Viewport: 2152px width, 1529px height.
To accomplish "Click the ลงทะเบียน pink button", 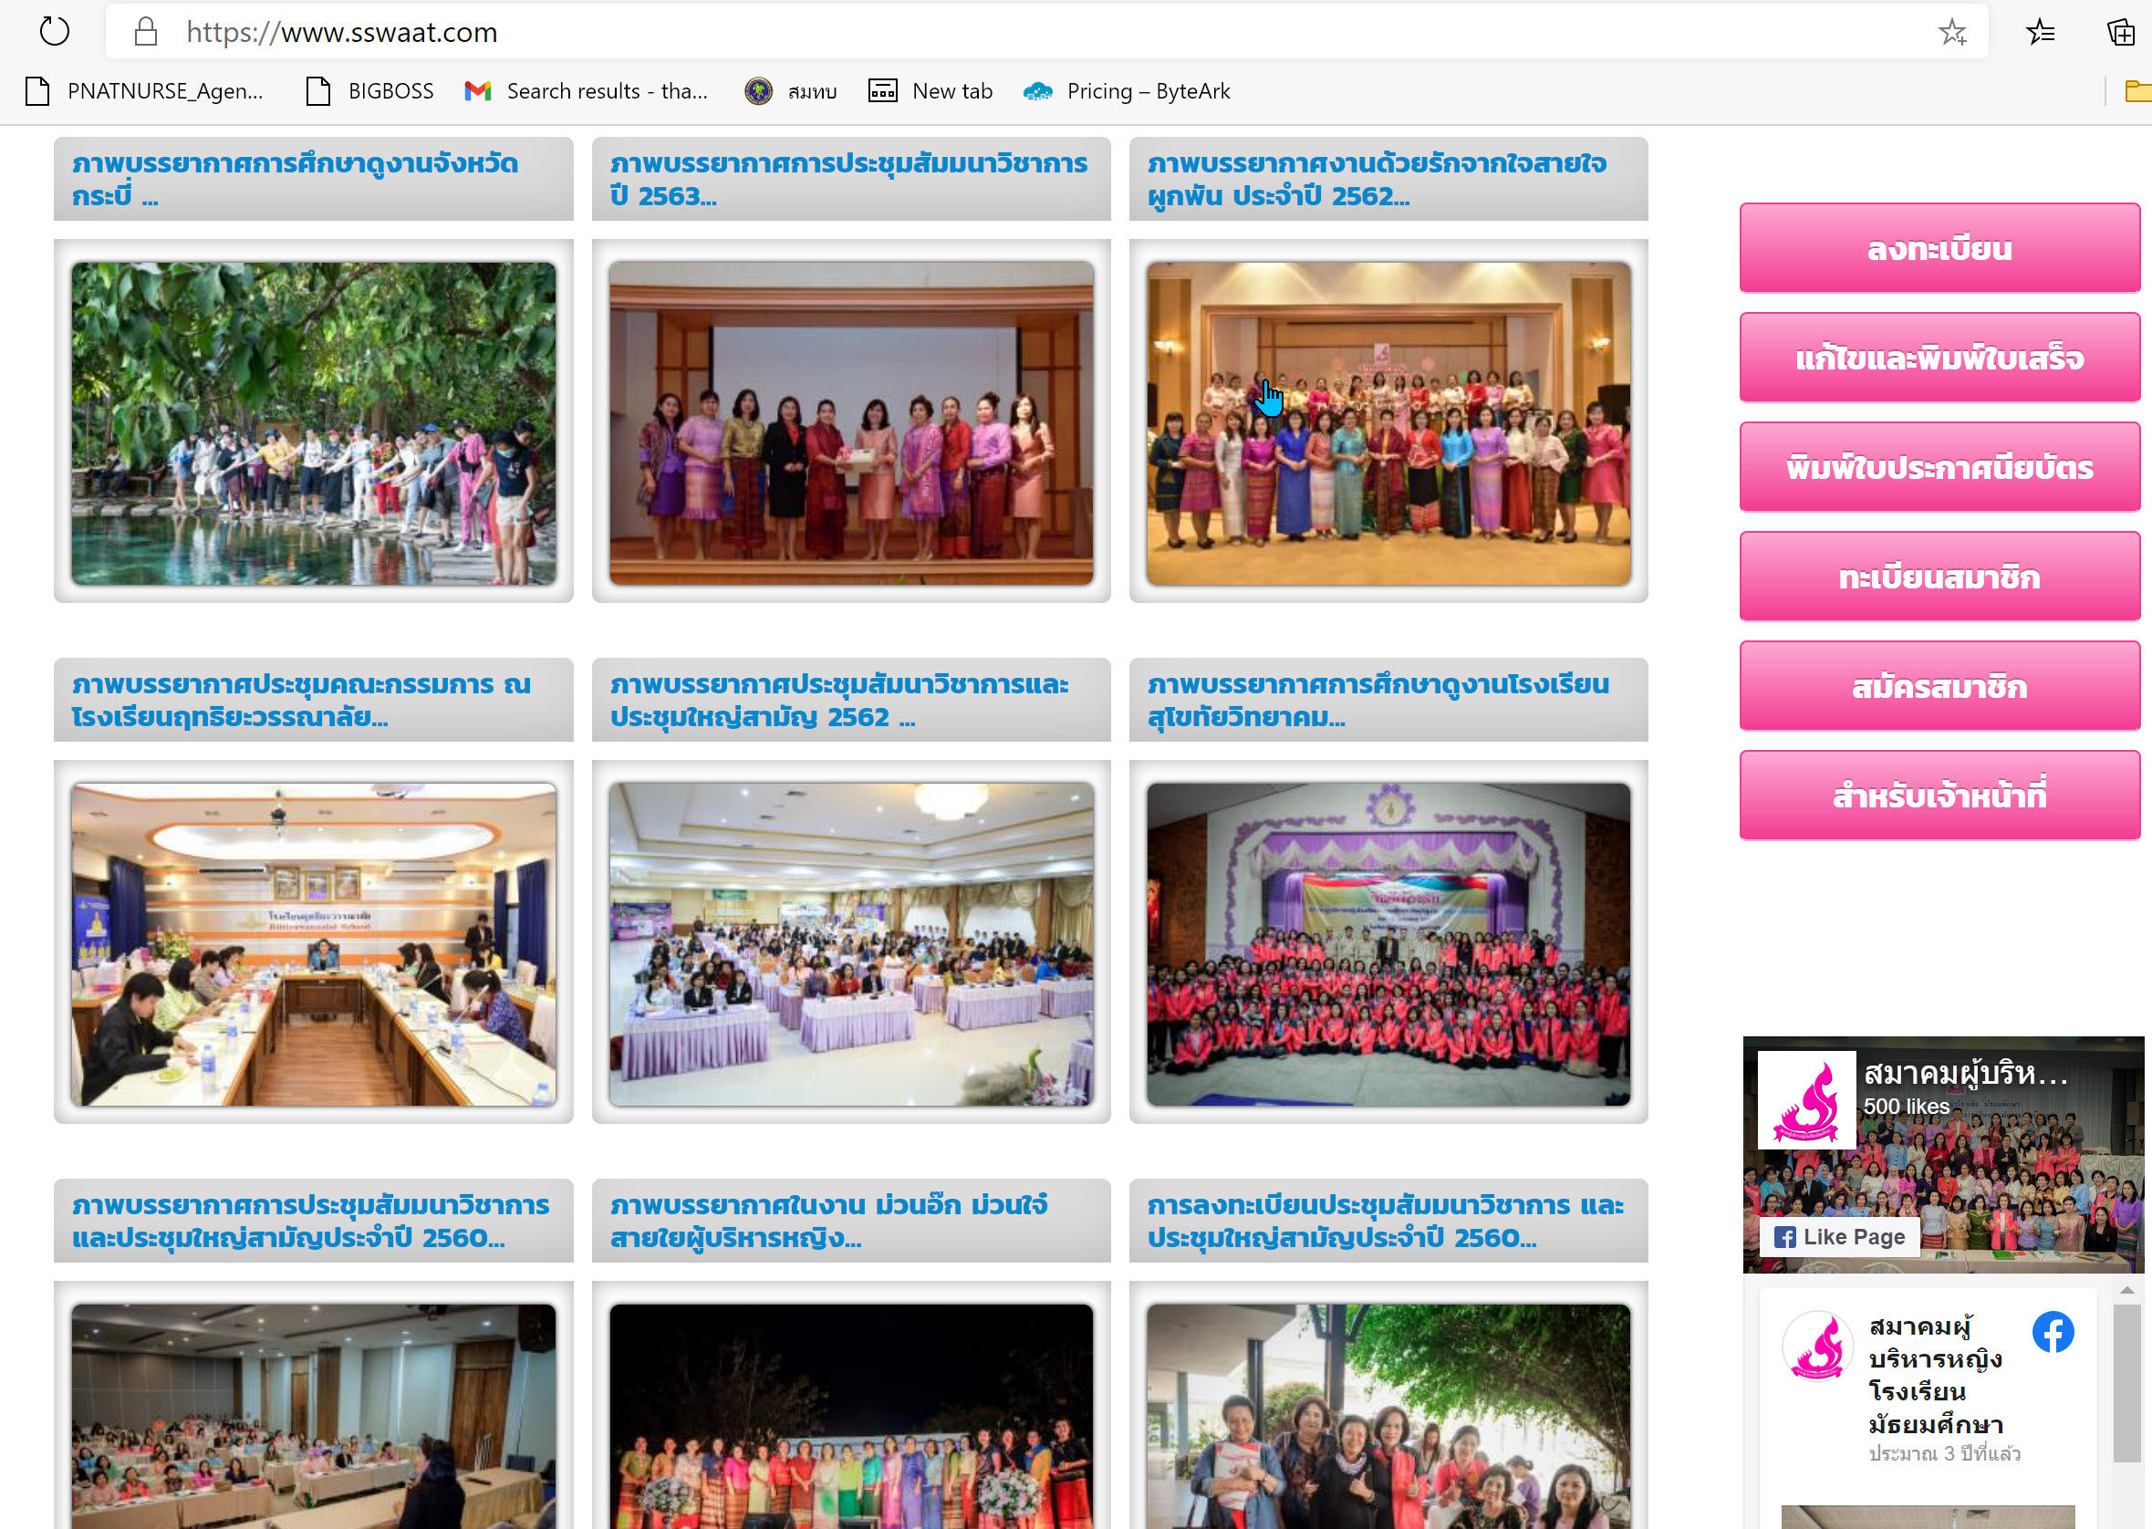I will pos(1939,248).
